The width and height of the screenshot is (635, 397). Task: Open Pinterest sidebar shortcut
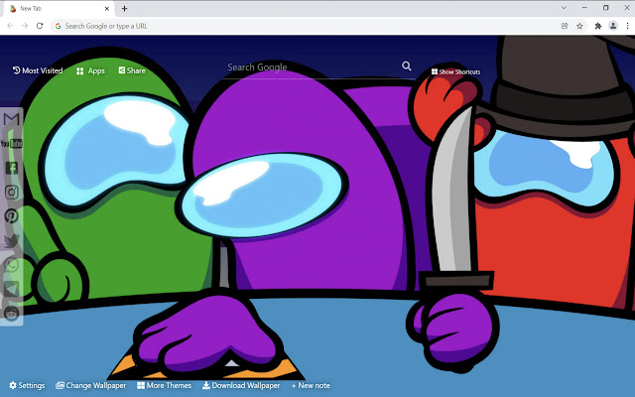pos(11,215)
